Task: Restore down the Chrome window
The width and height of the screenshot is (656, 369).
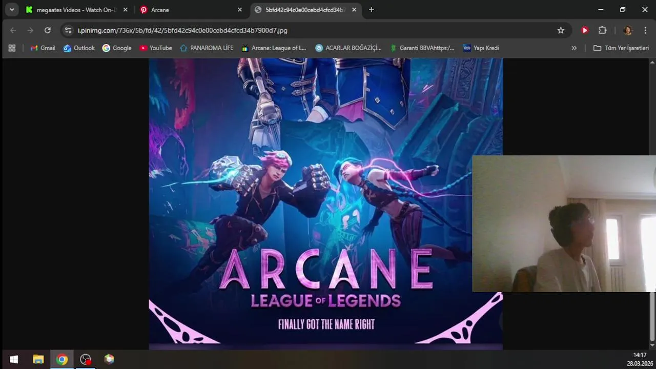Action: coord(623,10)
